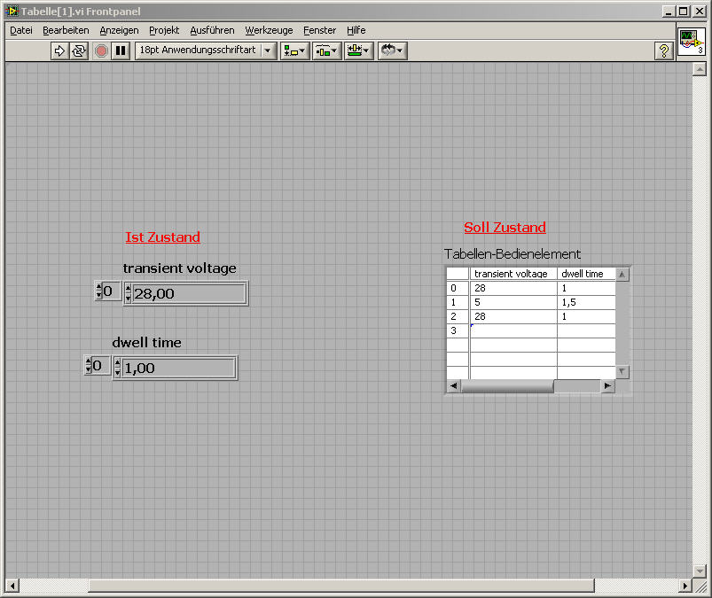Click the stepper beside the 1,00 value
This screenshot has height=598, width=712.
pyautogui.click(x=117, y=368)
